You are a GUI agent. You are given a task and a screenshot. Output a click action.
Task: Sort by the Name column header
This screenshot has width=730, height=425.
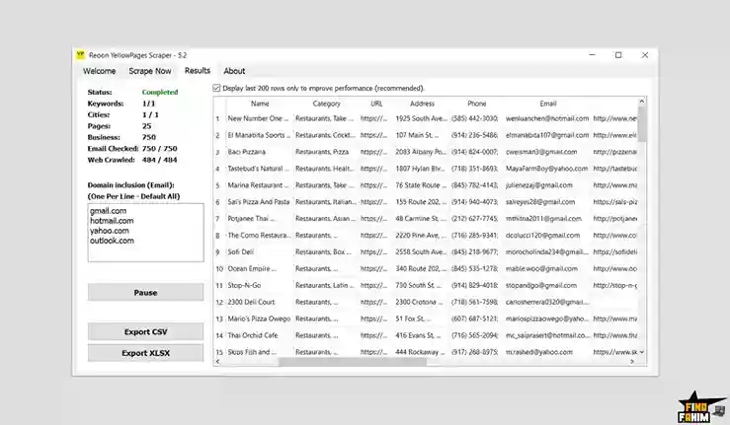(260, 104)
